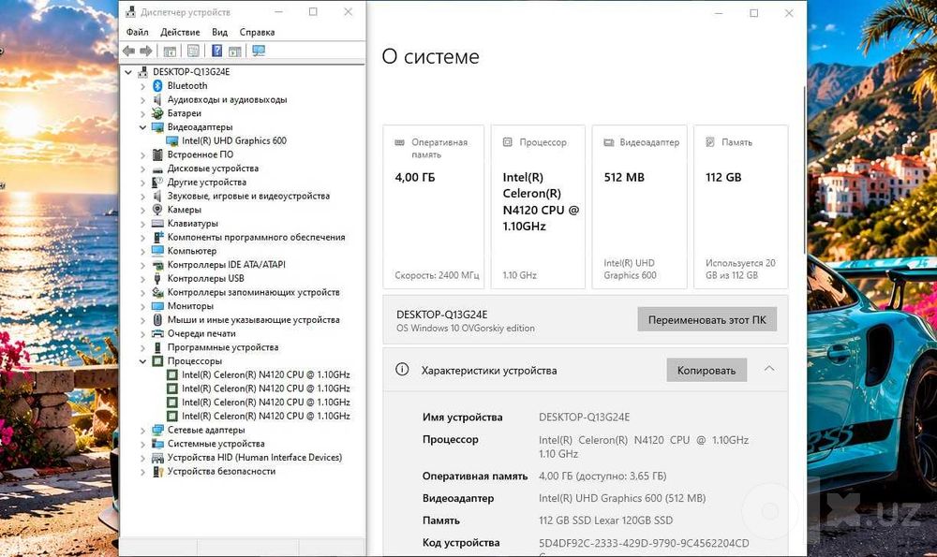
Task: Expand the Дисковые устройства branch
Action: [x=142, y=169]
